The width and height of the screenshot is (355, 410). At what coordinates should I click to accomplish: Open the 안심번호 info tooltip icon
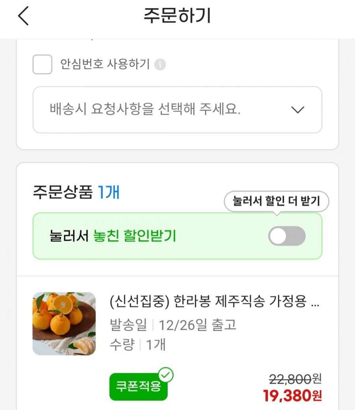[x=160, y=64]
